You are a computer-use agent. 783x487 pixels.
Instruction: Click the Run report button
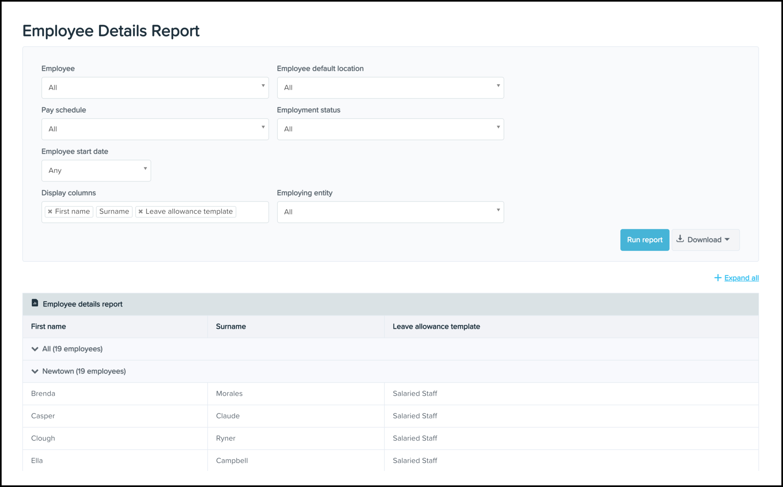point(645,240)
